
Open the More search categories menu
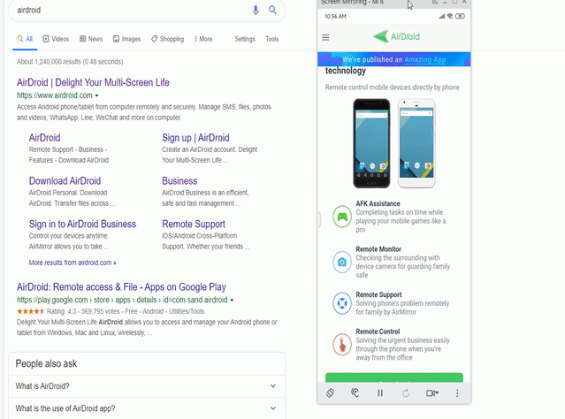pyautogui.click(x=203, y=39)
